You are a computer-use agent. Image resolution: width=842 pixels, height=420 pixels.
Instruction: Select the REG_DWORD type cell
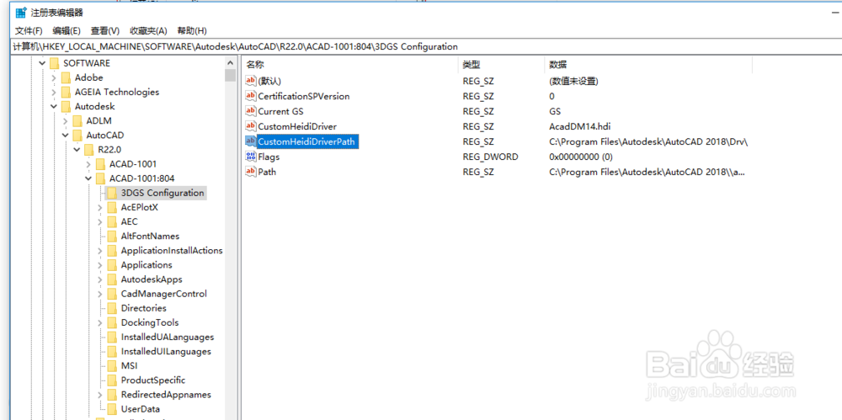[x=490, y=157]
